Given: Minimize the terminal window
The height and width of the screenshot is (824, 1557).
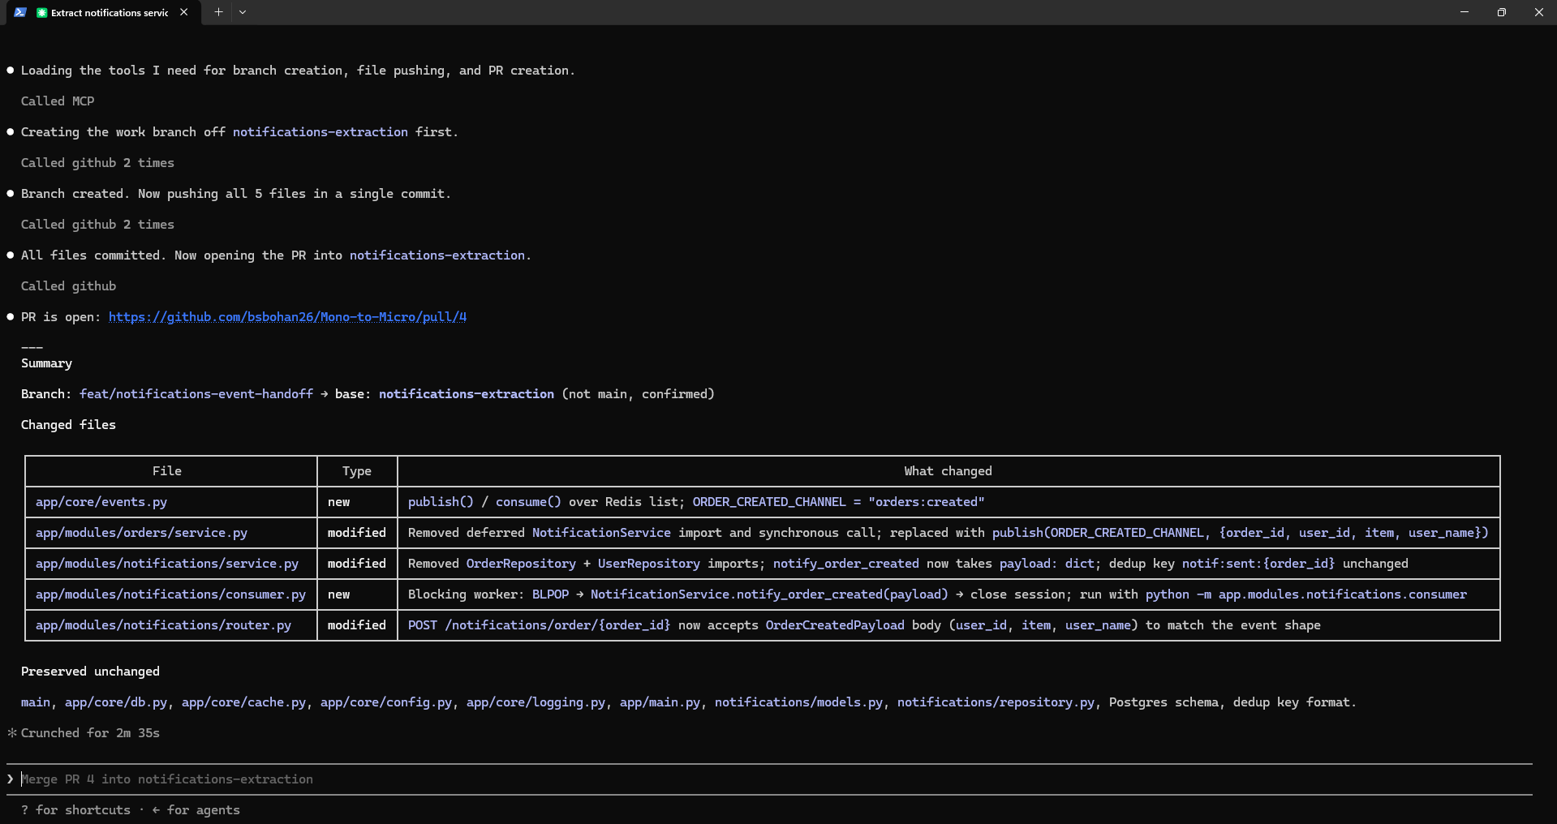Looking at the screenshot, I should [x=1465, y=12].
